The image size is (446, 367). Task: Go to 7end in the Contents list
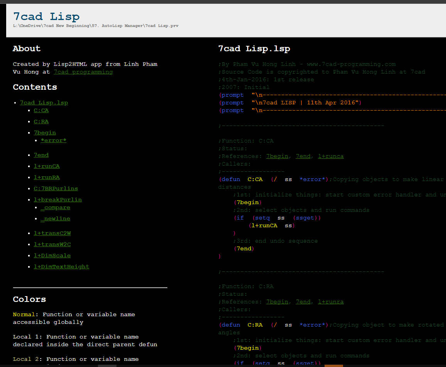click(41, 155)
